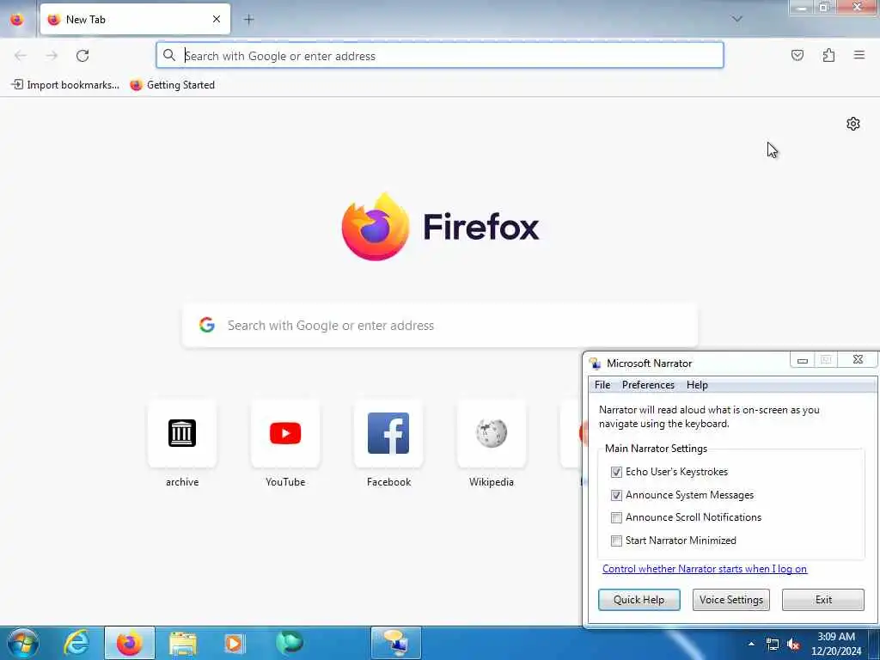Open Narrator Help menu
The width and height of the screenshot is (880, 660).
(697, 385)
